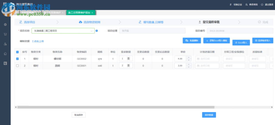Go to the 选择物资明细 step
275x125 pixels.
(90, 22)
